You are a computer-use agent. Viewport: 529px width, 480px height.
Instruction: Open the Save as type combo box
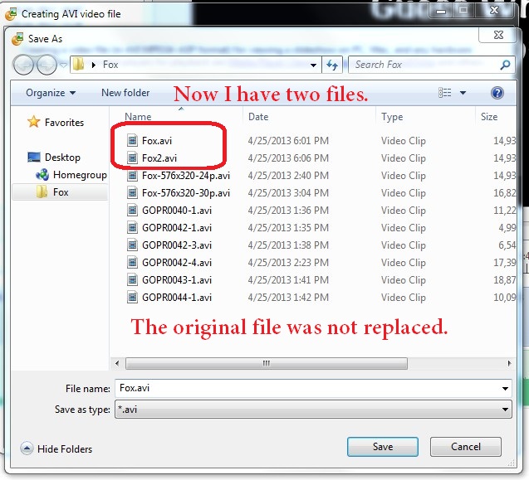(x=313, y=410)
